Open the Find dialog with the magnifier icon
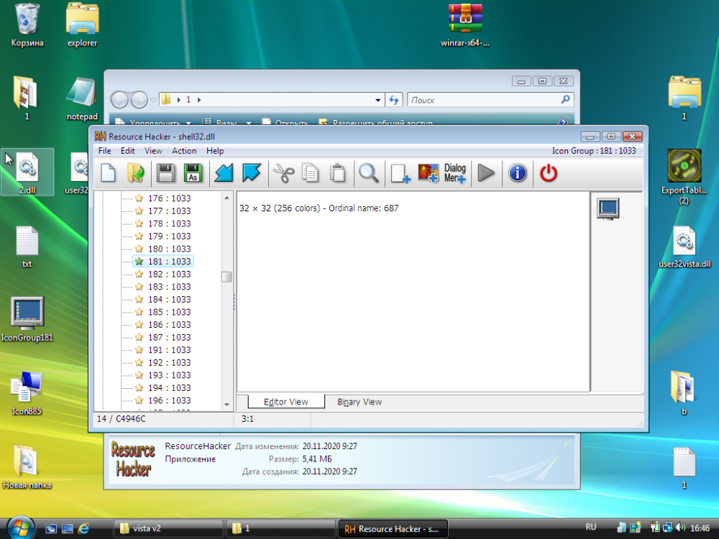The image size is (719, 539). [368, 172]
